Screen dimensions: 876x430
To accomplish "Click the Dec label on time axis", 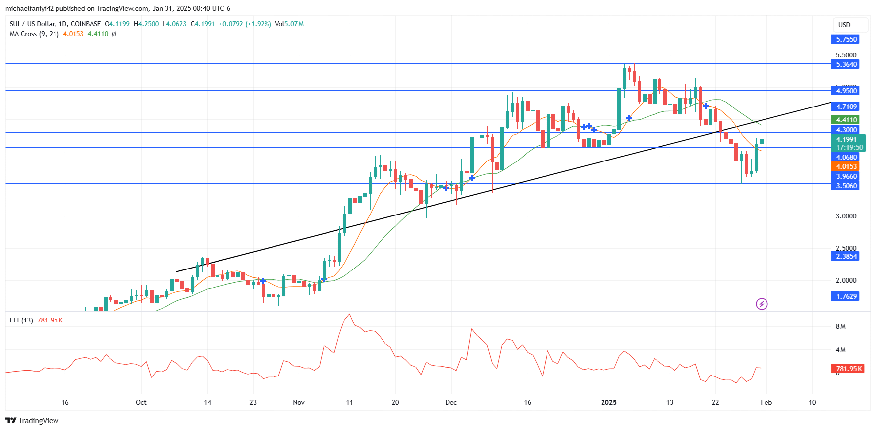I will [451, 402].
